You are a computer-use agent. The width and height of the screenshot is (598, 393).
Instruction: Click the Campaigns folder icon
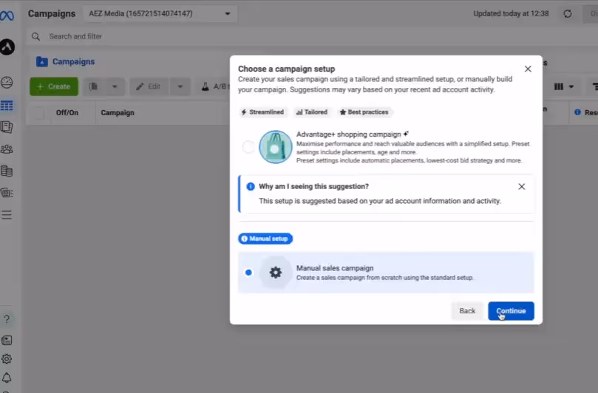42,61
